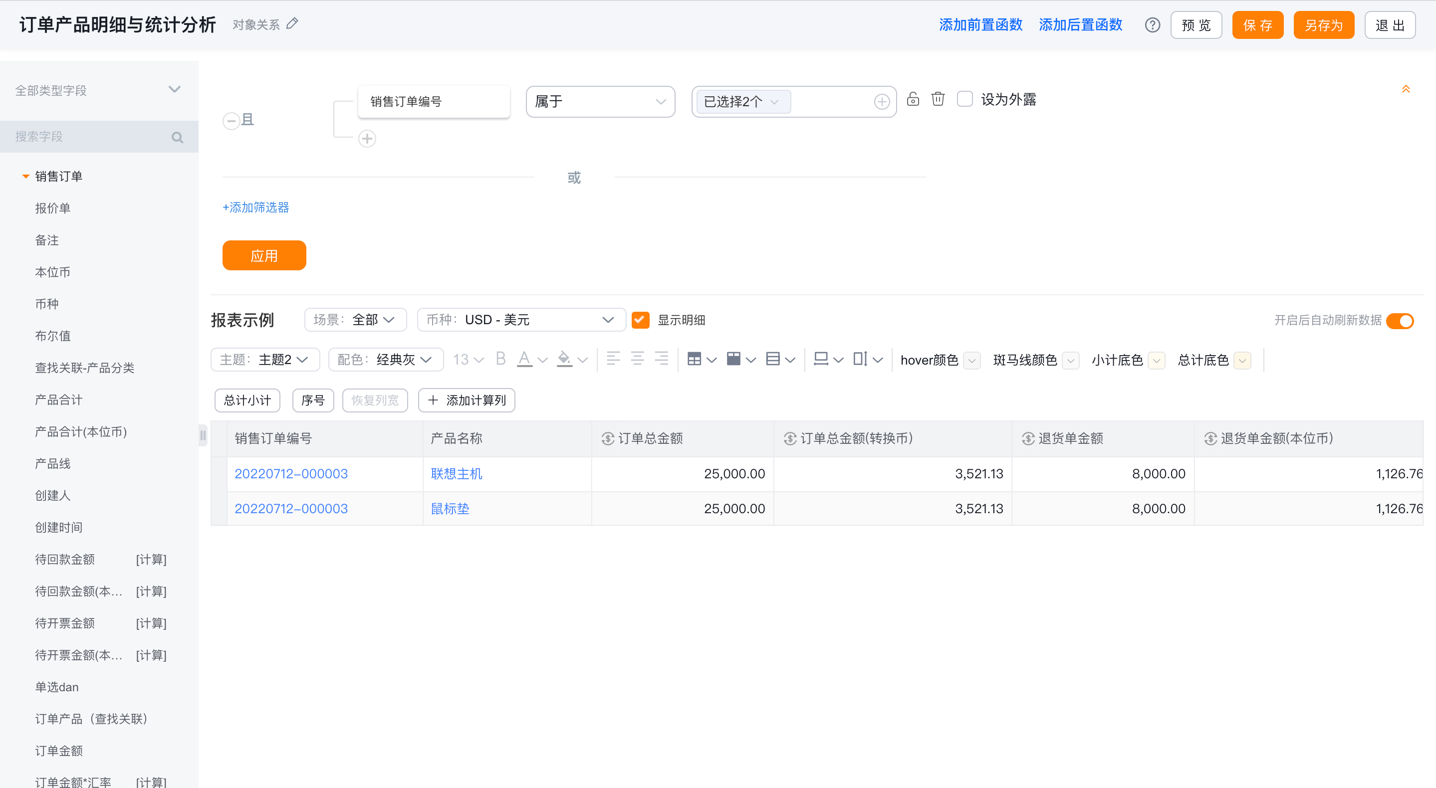
Task: Uncheck the 显示明细 checkbox
Action: [x=641, y=320]
